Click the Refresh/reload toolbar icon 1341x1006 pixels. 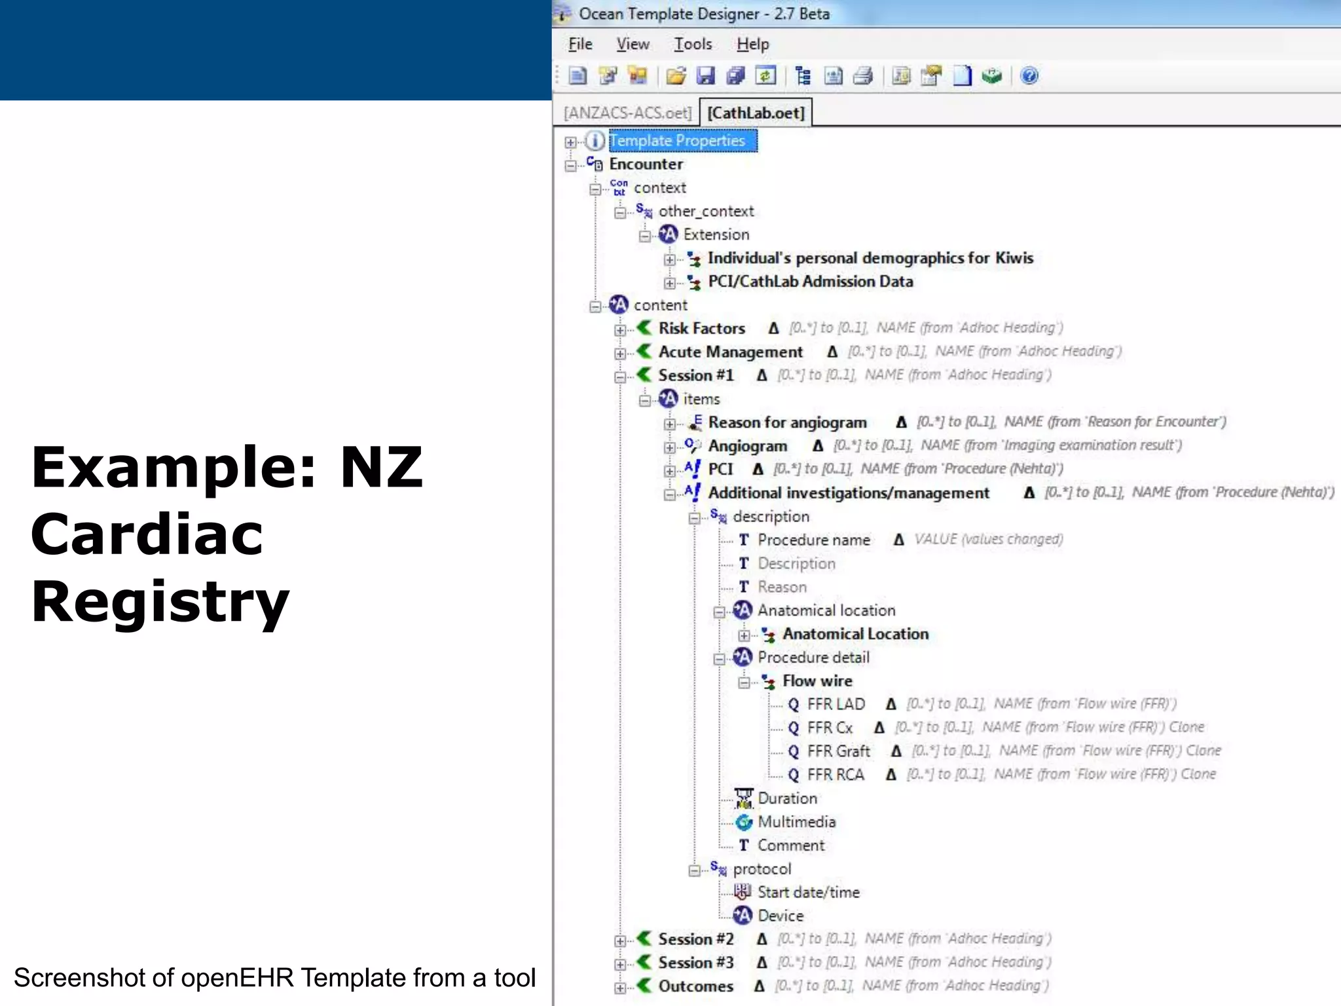tap(765, 76)
